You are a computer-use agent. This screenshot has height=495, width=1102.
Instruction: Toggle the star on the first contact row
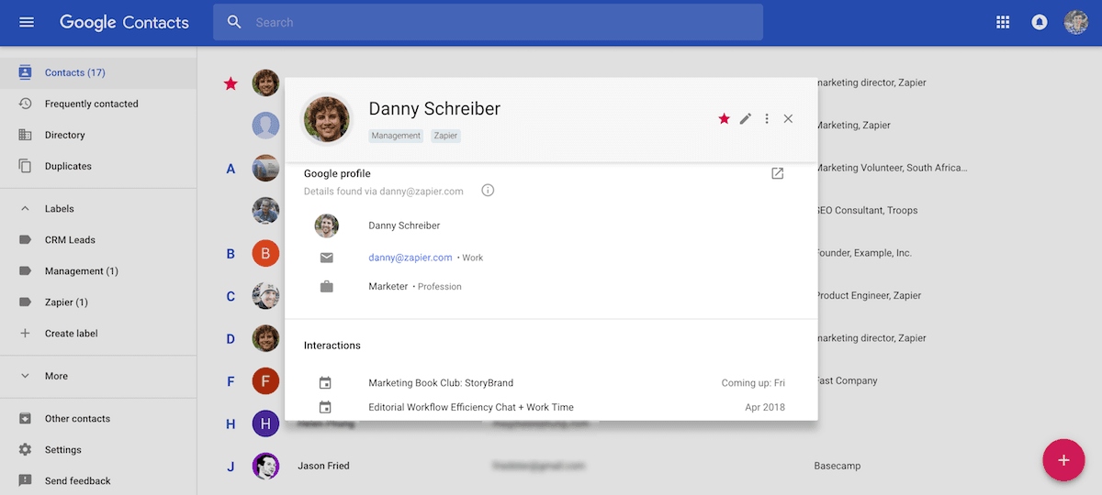click(x=231, y=83)
